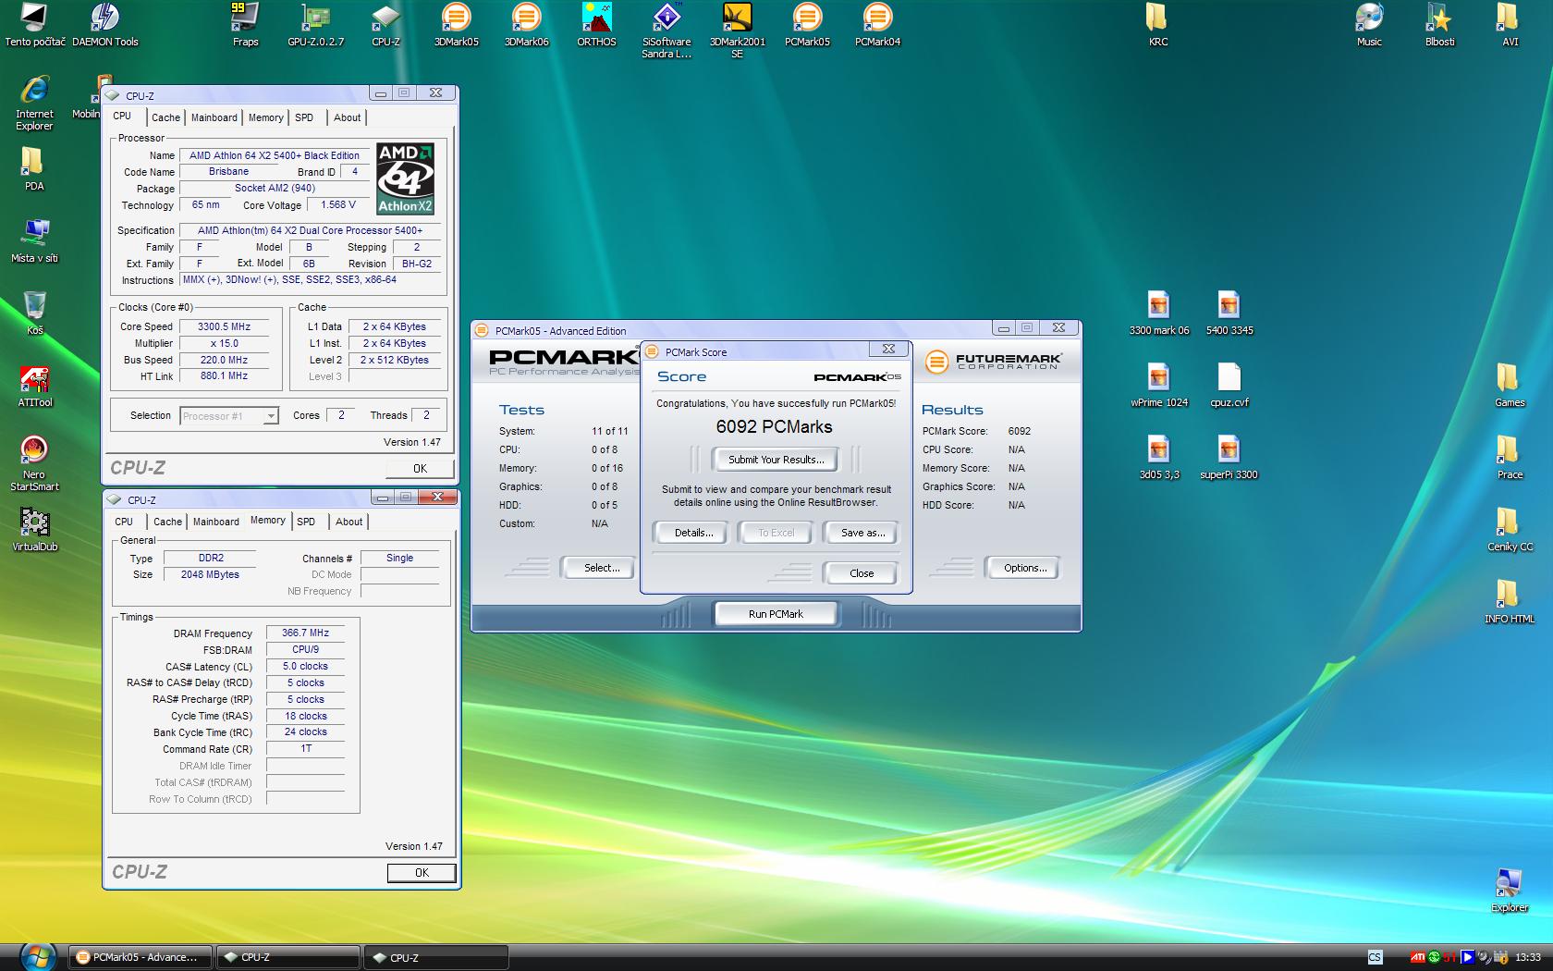Open the Games folder

point(1510,386)
